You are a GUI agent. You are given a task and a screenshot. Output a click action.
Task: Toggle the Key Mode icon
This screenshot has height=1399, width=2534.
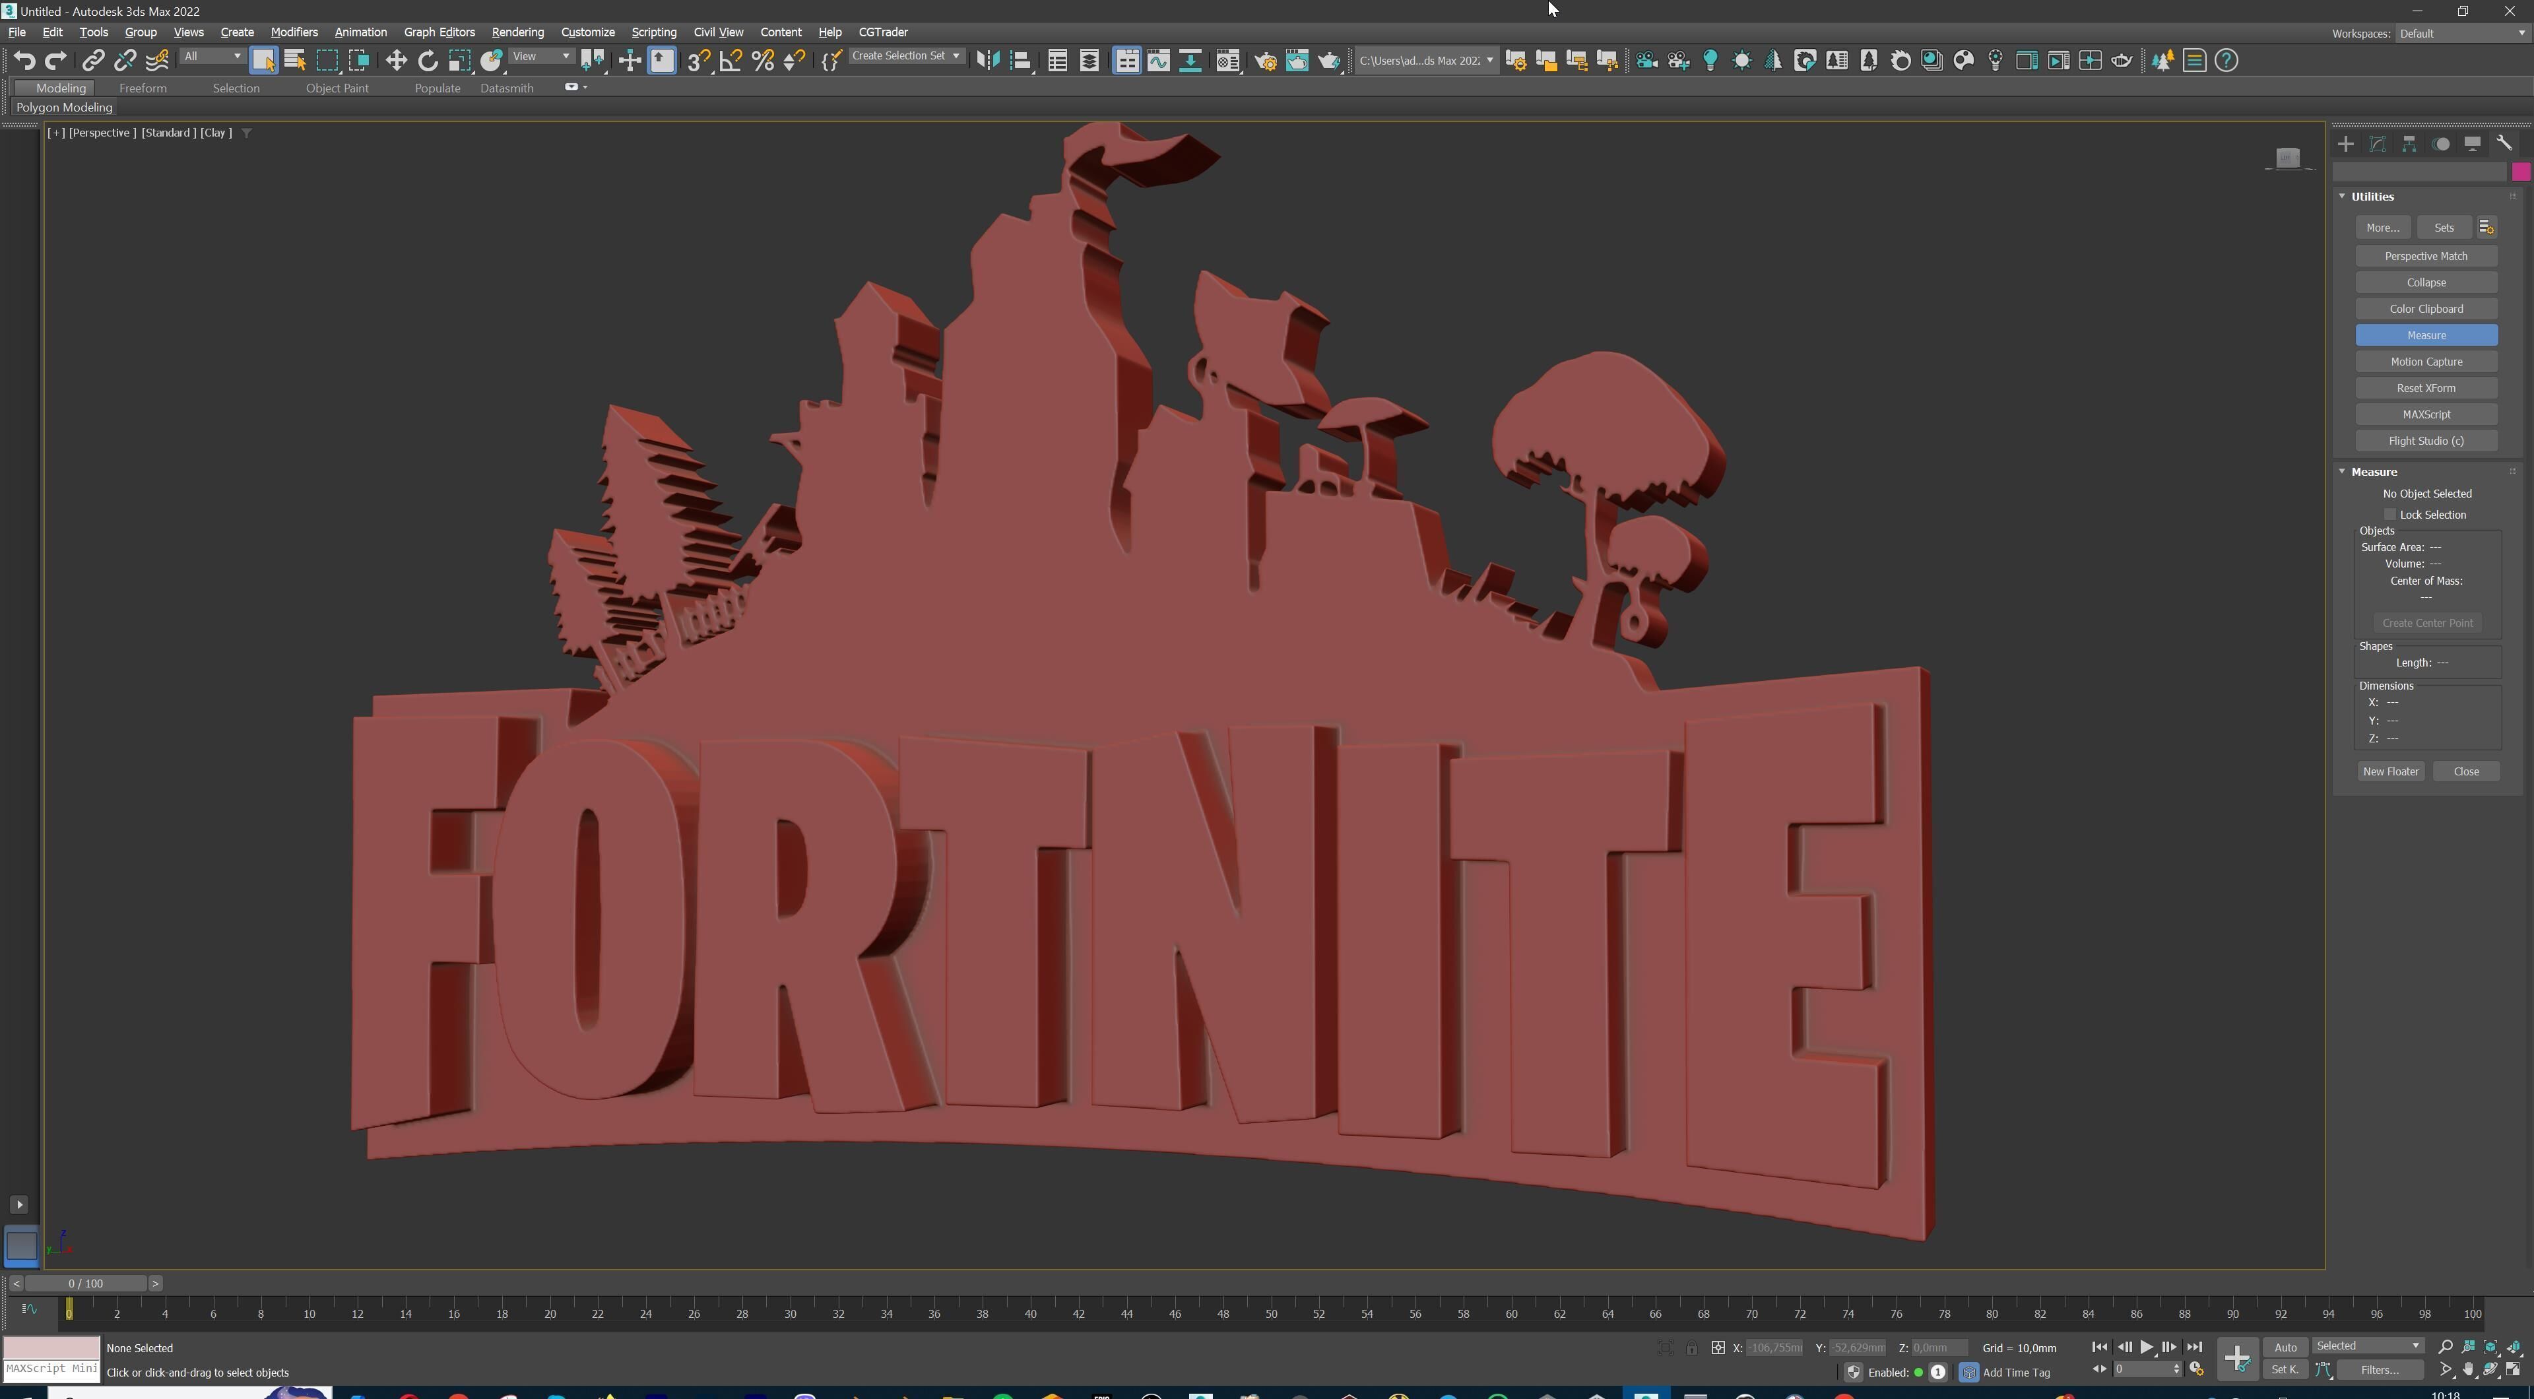click(2100, 1369)
